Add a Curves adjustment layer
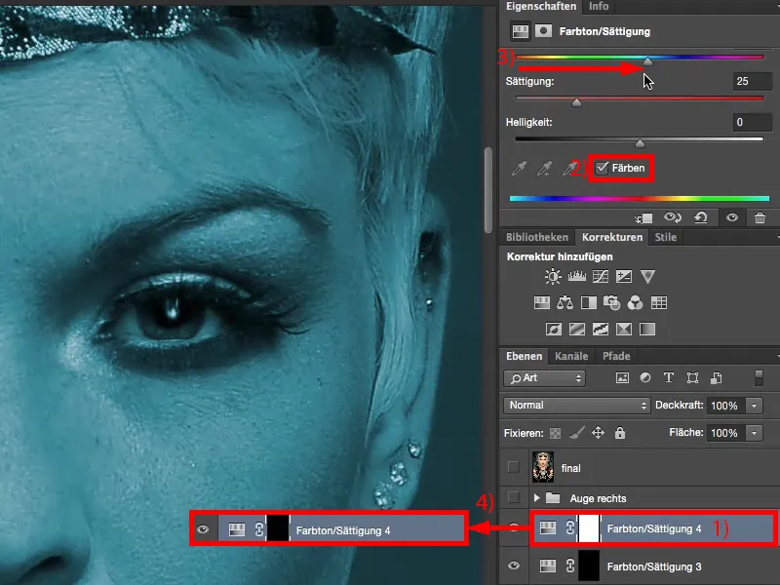780x585 pixels. coord(601,276)
